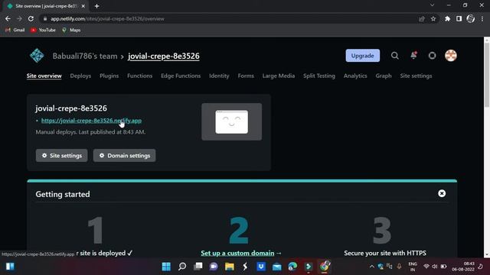Click the Upgrade button

[362, 56]
